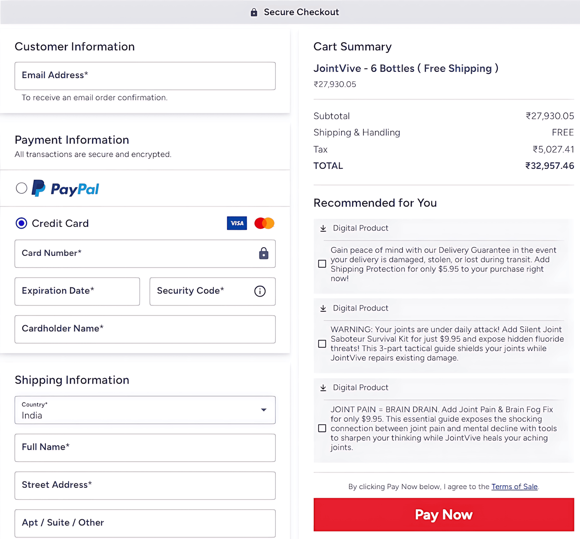Click the Street Address field
The height and width of the screenshot is (539, 580).
coord(145,485)
